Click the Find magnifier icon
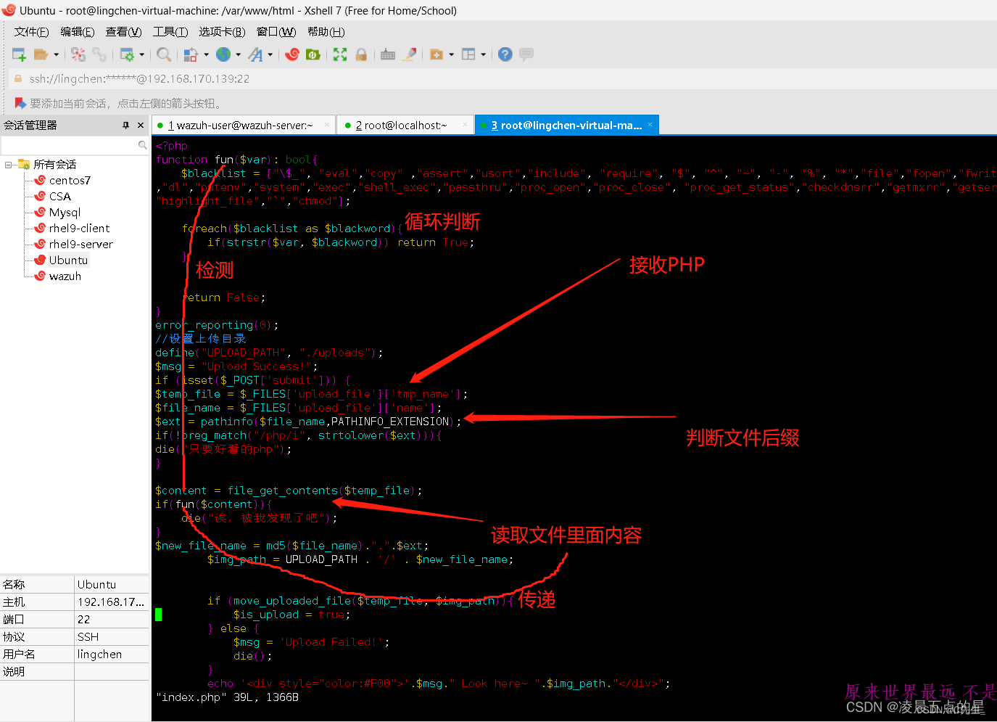The width and height of the screenshot is (997, 722). coord(164,54)
